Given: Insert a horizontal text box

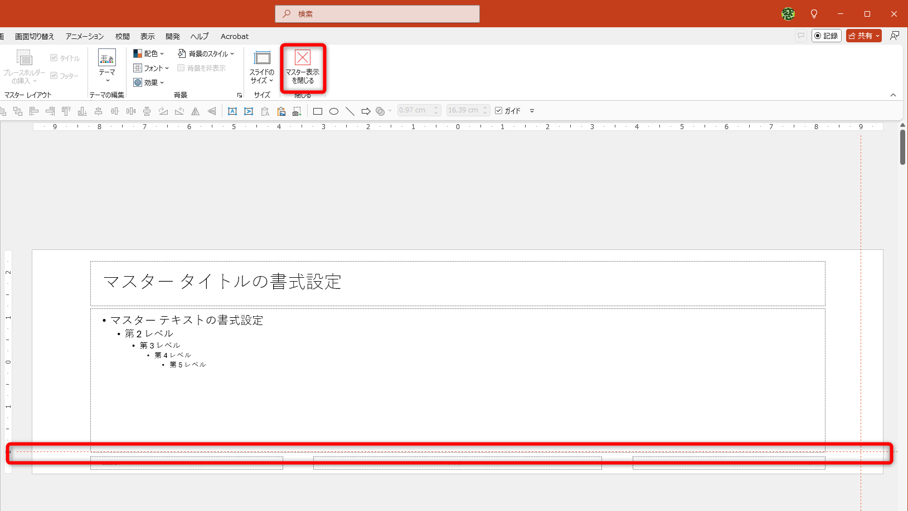Looking at the screenshot, I should [232, 111].
